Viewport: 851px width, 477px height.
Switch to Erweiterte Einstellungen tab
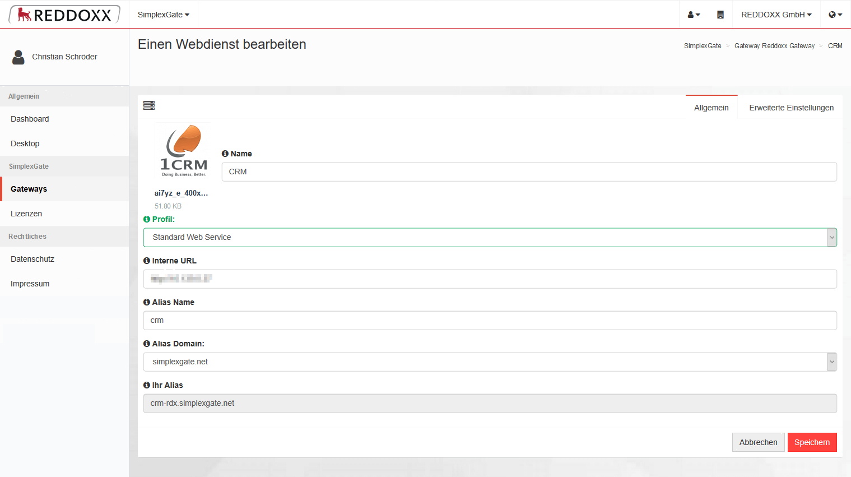pyautogui.click(x=791, y=108)
